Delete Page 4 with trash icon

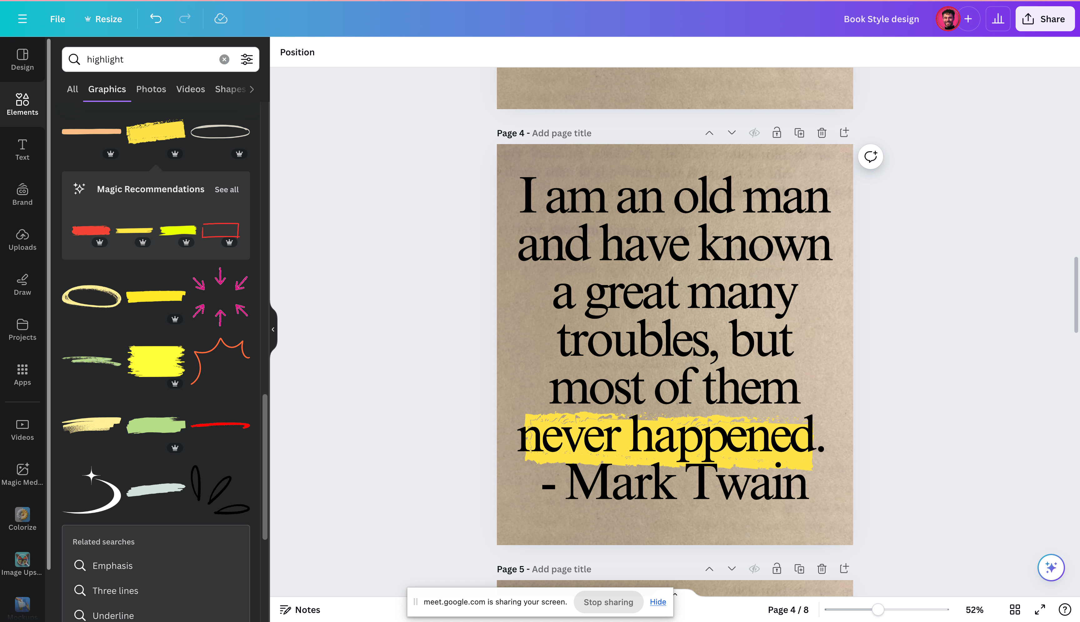tap(822, 133)
